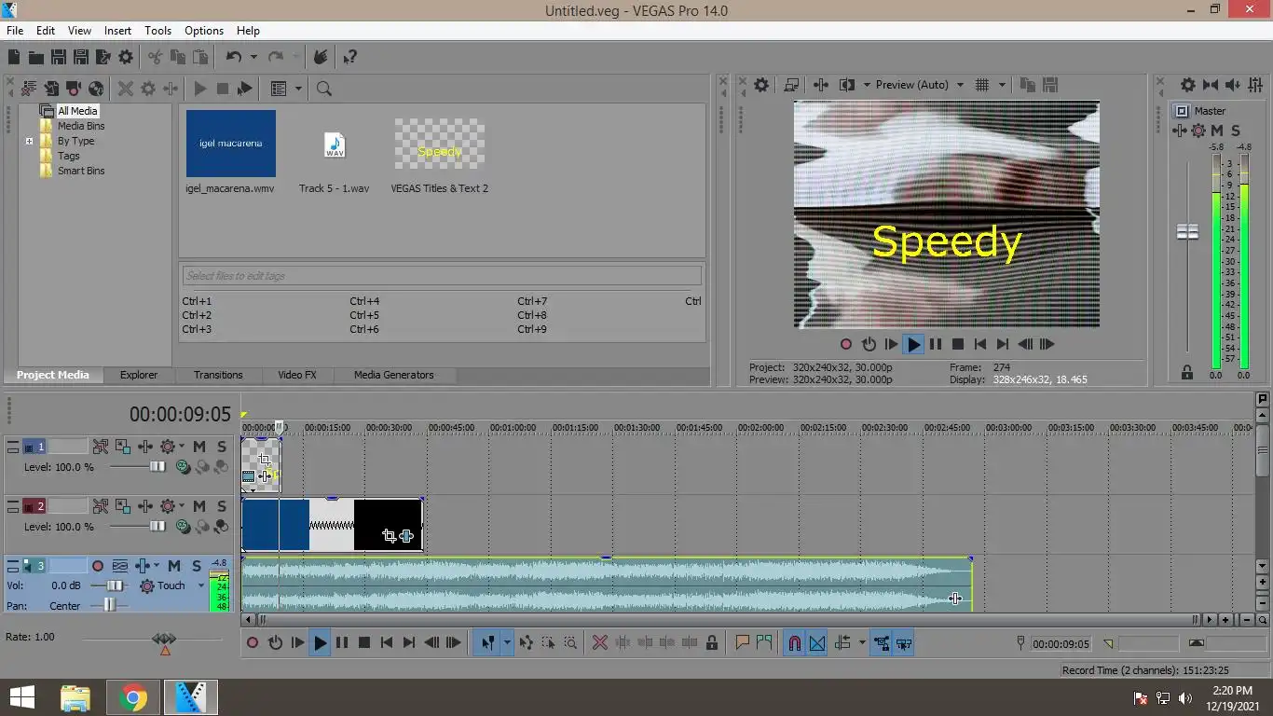Click the Interactive Tutorials hand icon
Viewport: 1273px width, 716px height.
click(x=321, y=57)
